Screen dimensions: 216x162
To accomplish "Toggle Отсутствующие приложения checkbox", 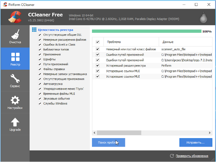I will pos(40,79).
